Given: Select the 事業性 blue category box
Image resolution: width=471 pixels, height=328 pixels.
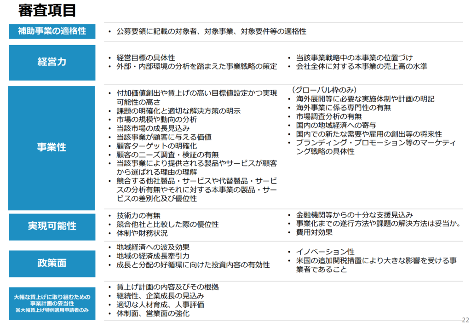Looking at the screenshot, I should tap(52, 148).
